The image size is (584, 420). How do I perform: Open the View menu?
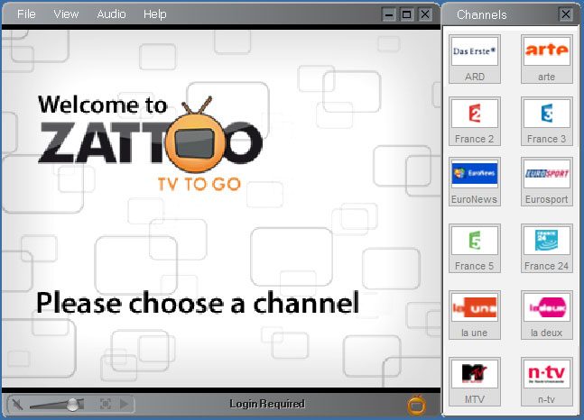(66, 14)
